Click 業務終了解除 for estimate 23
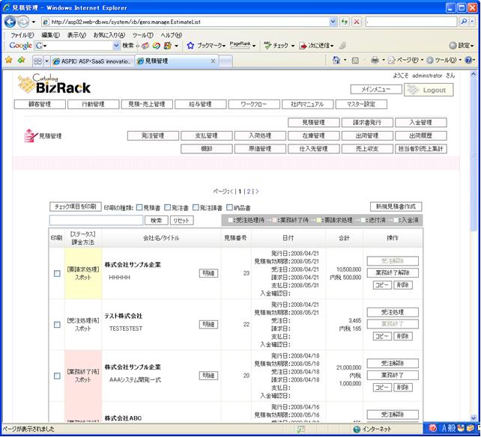The width and height of the screenshot is (481, 437). point(393,272)
